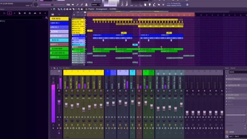Click the Playback speaker tool in playlist
Viewport: 247px width, 139px height.
82,9
